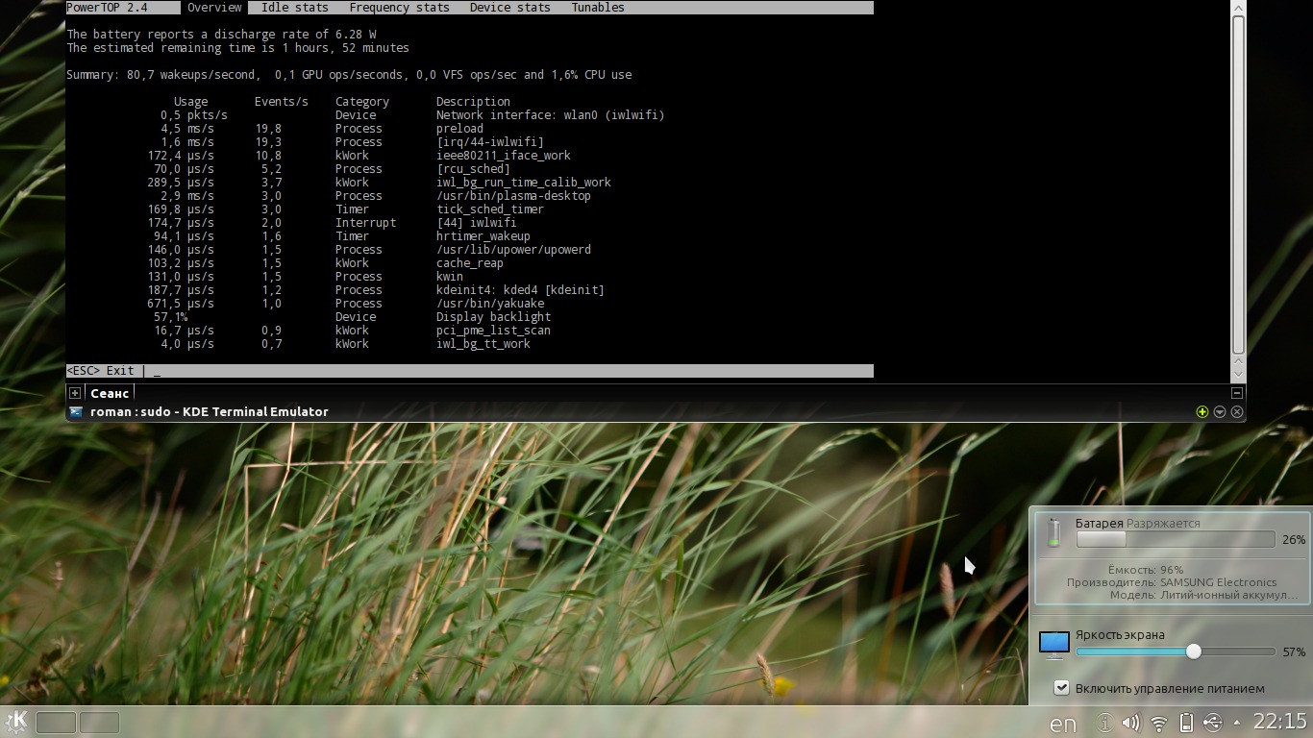Open the volume icon in system tray
This screenshot has height=738, width=1313.
(1131, 723)
